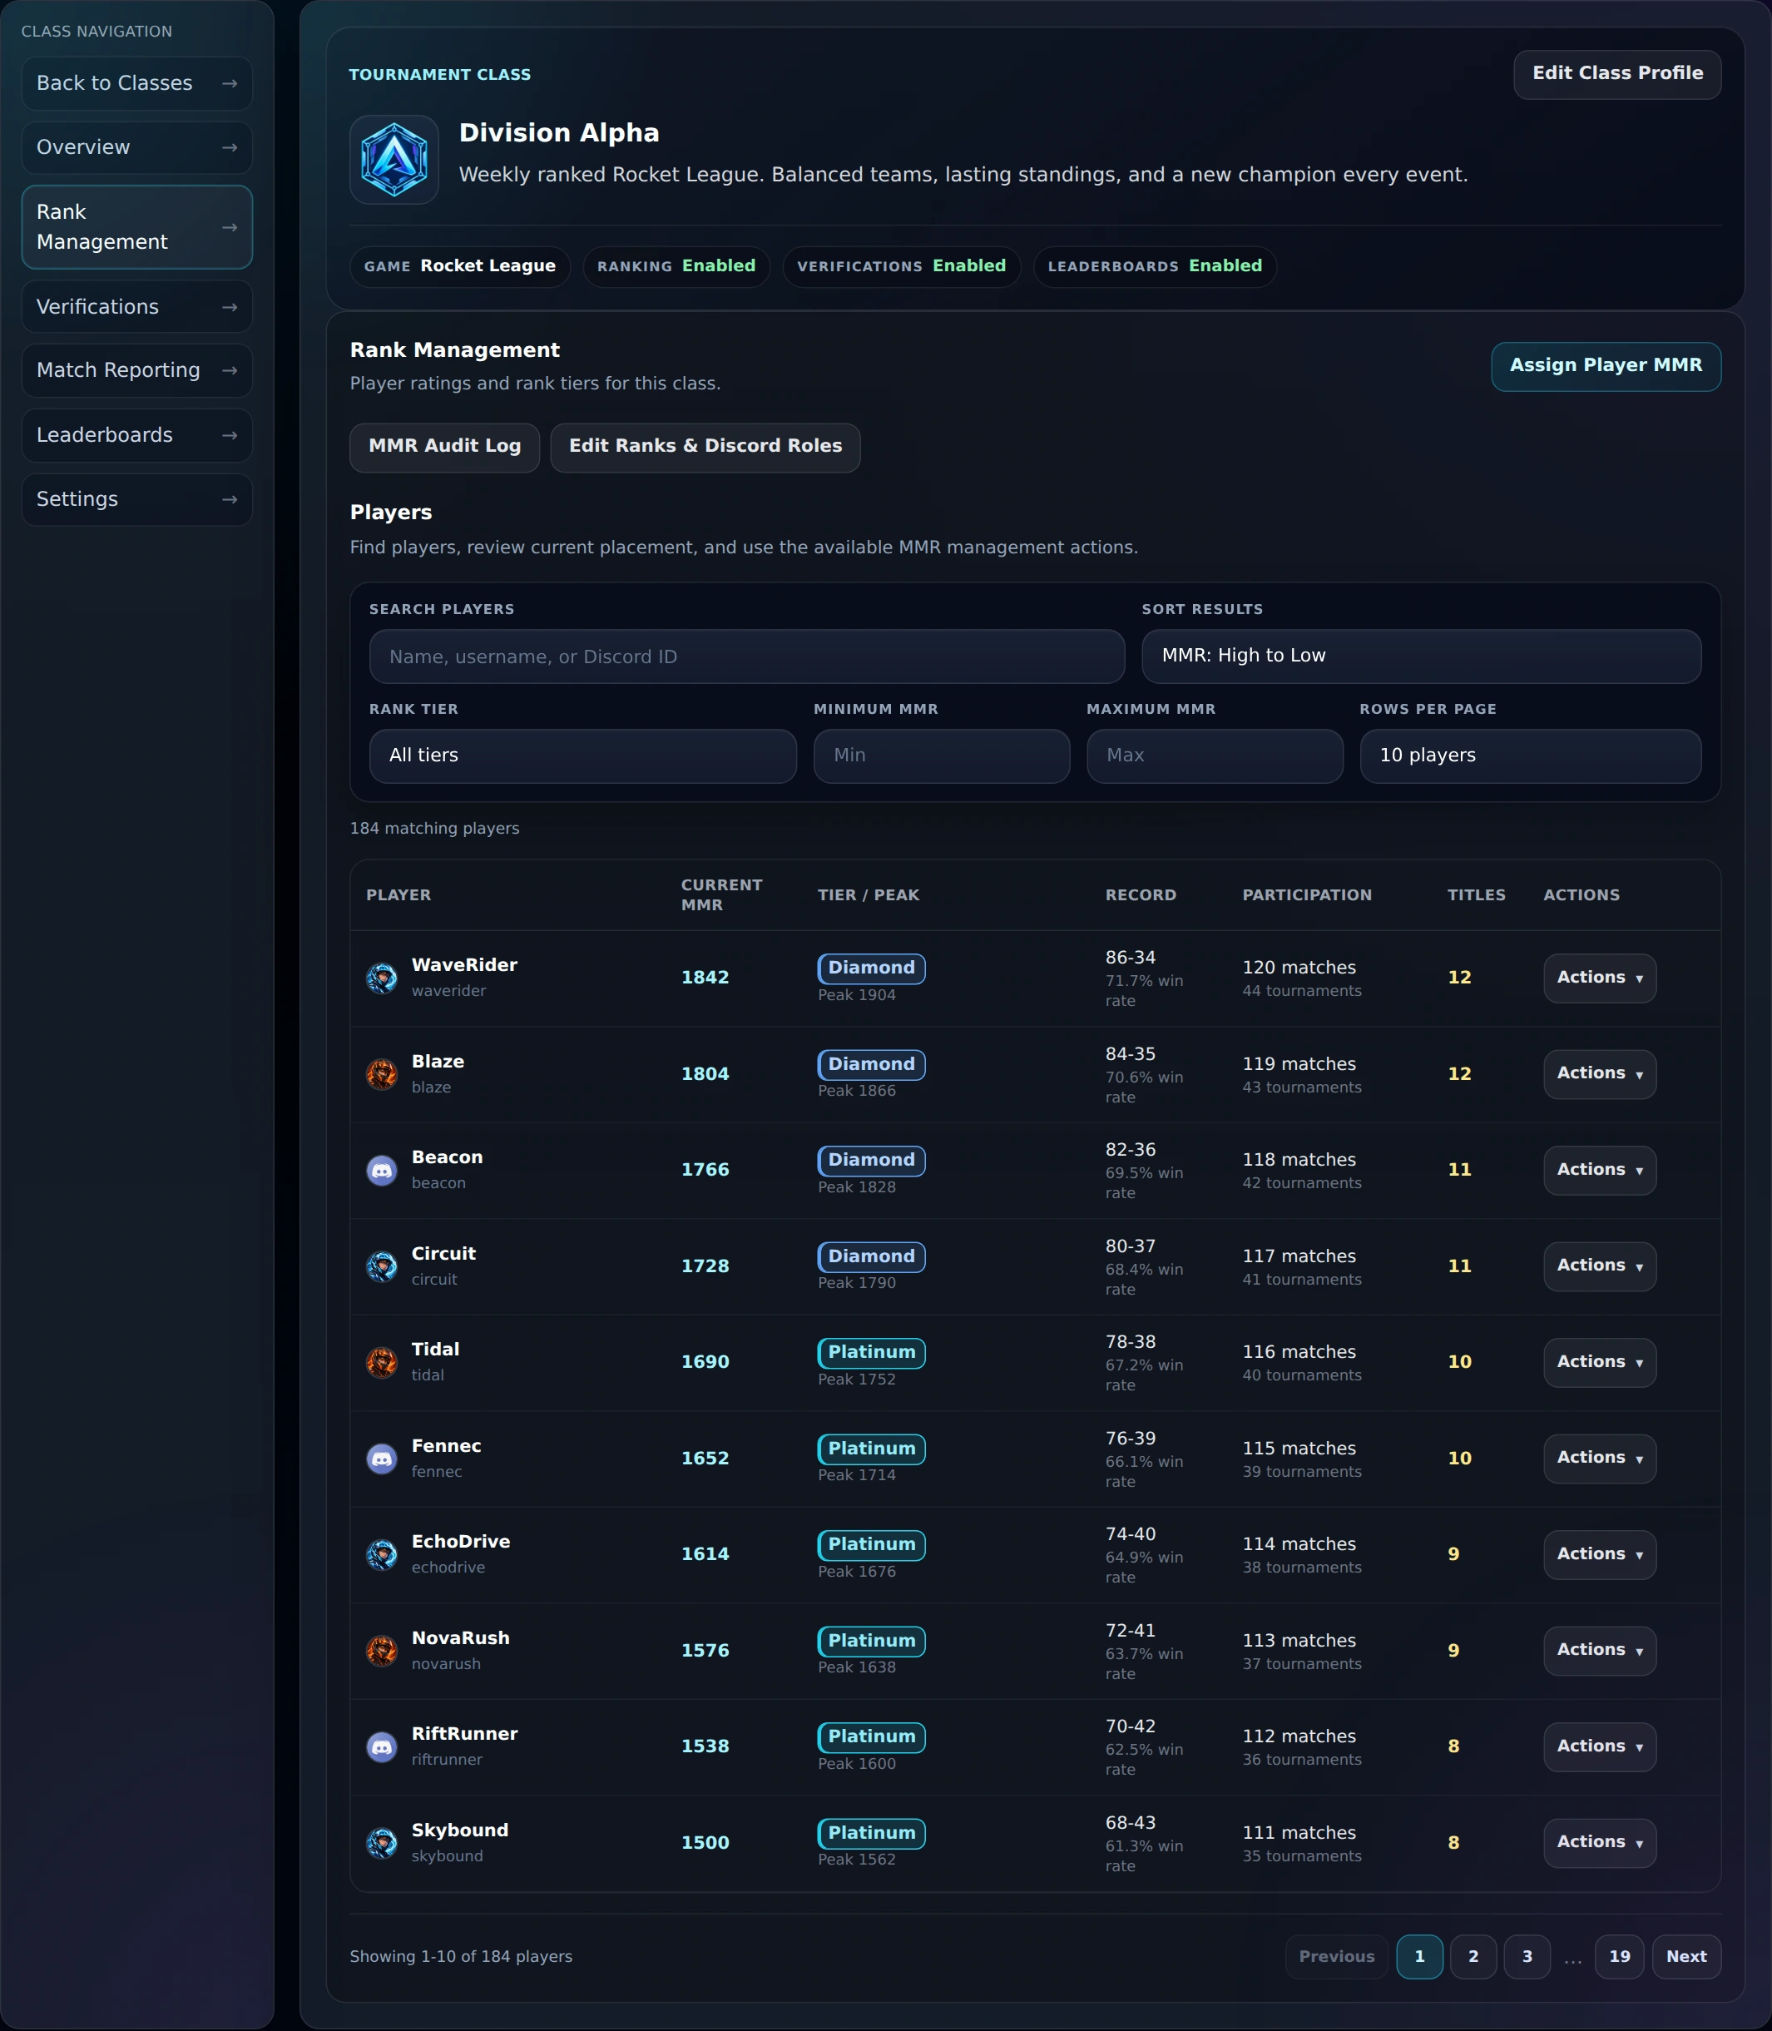
Task: Open Actions menu for Circuit
Action: pos(1599,1266)
